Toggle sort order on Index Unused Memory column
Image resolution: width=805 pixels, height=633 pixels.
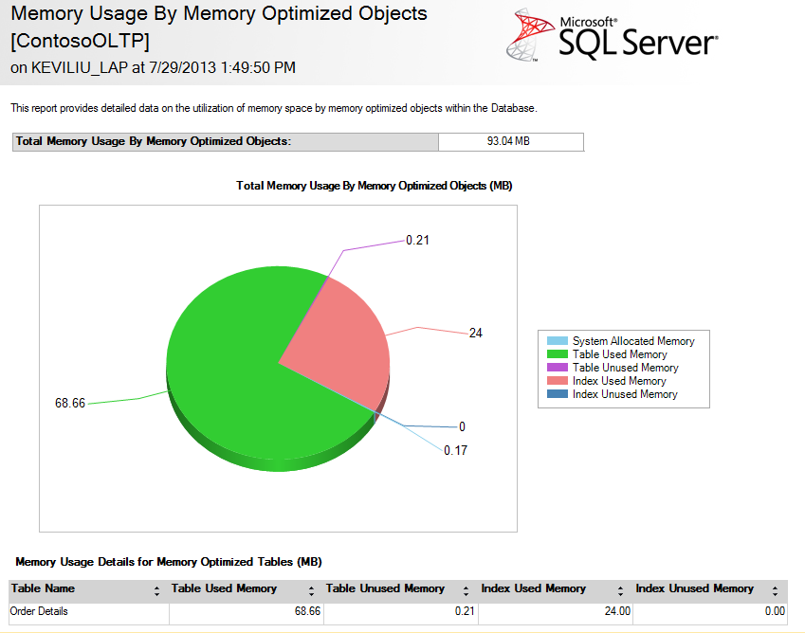pyautogui.click(x=774, y=588)
